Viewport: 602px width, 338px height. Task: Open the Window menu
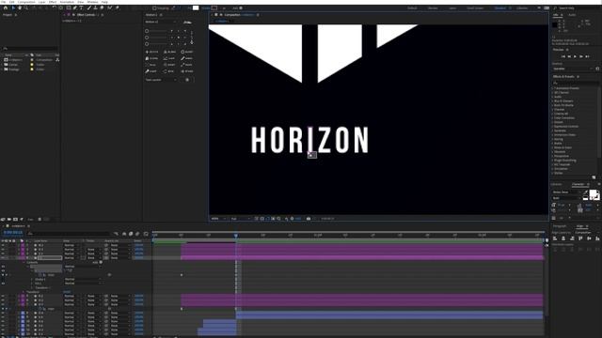92,2
